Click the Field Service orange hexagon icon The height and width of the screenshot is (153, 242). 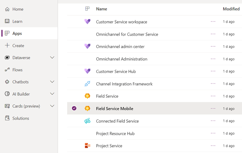(87, 96)
